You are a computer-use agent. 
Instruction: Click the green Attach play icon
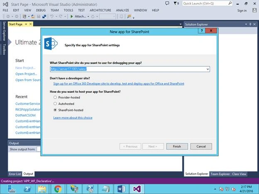tap(72, 17)
